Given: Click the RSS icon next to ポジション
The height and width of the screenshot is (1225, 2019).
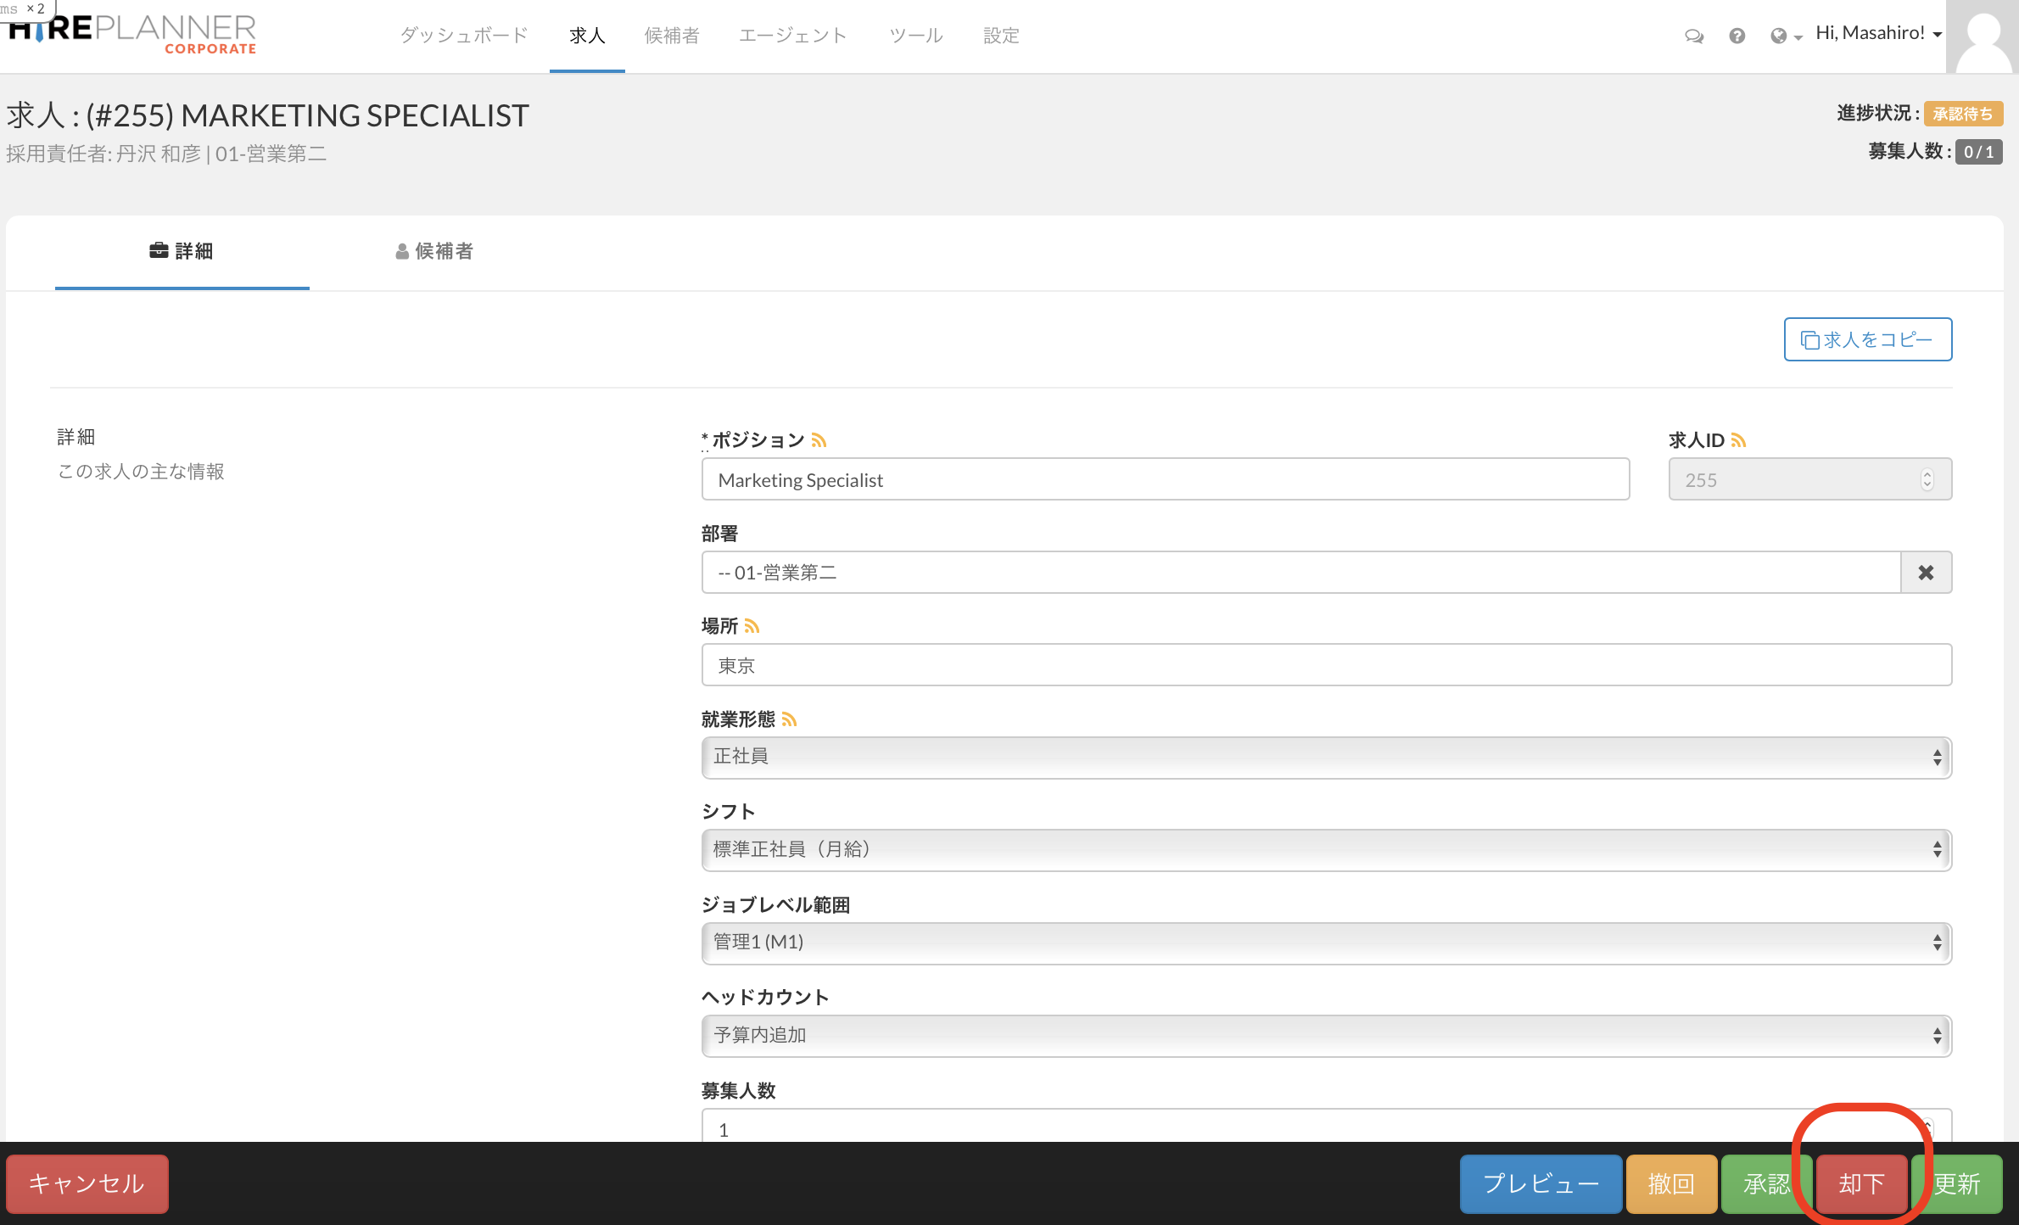Looking at the screenshot, I should coord(819,440).
